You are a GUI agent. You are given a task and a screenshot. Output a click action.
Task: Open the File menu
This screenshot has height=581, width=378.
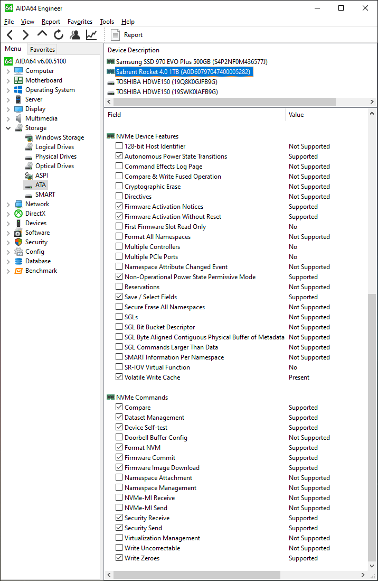coord(9,22)
